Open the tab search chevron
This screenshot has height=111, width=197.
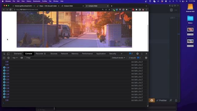click(146, 6)
